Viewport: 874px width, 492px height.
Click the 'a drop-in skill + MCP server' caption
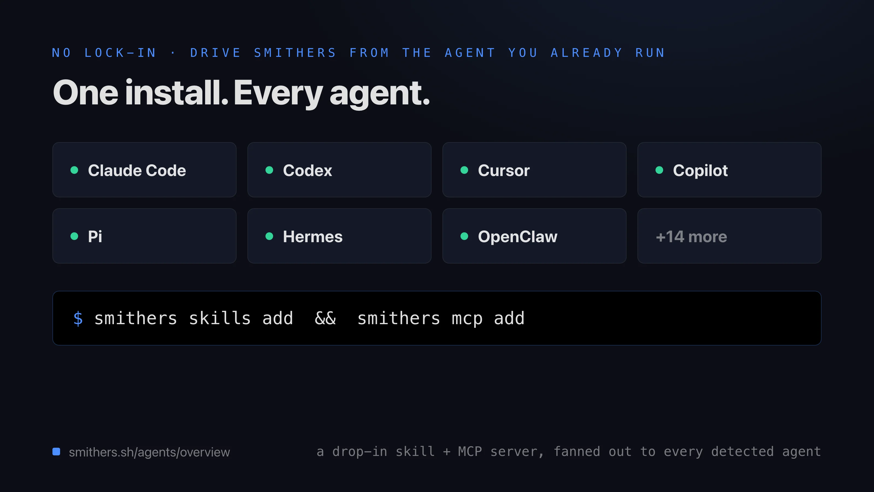(430, 452)
